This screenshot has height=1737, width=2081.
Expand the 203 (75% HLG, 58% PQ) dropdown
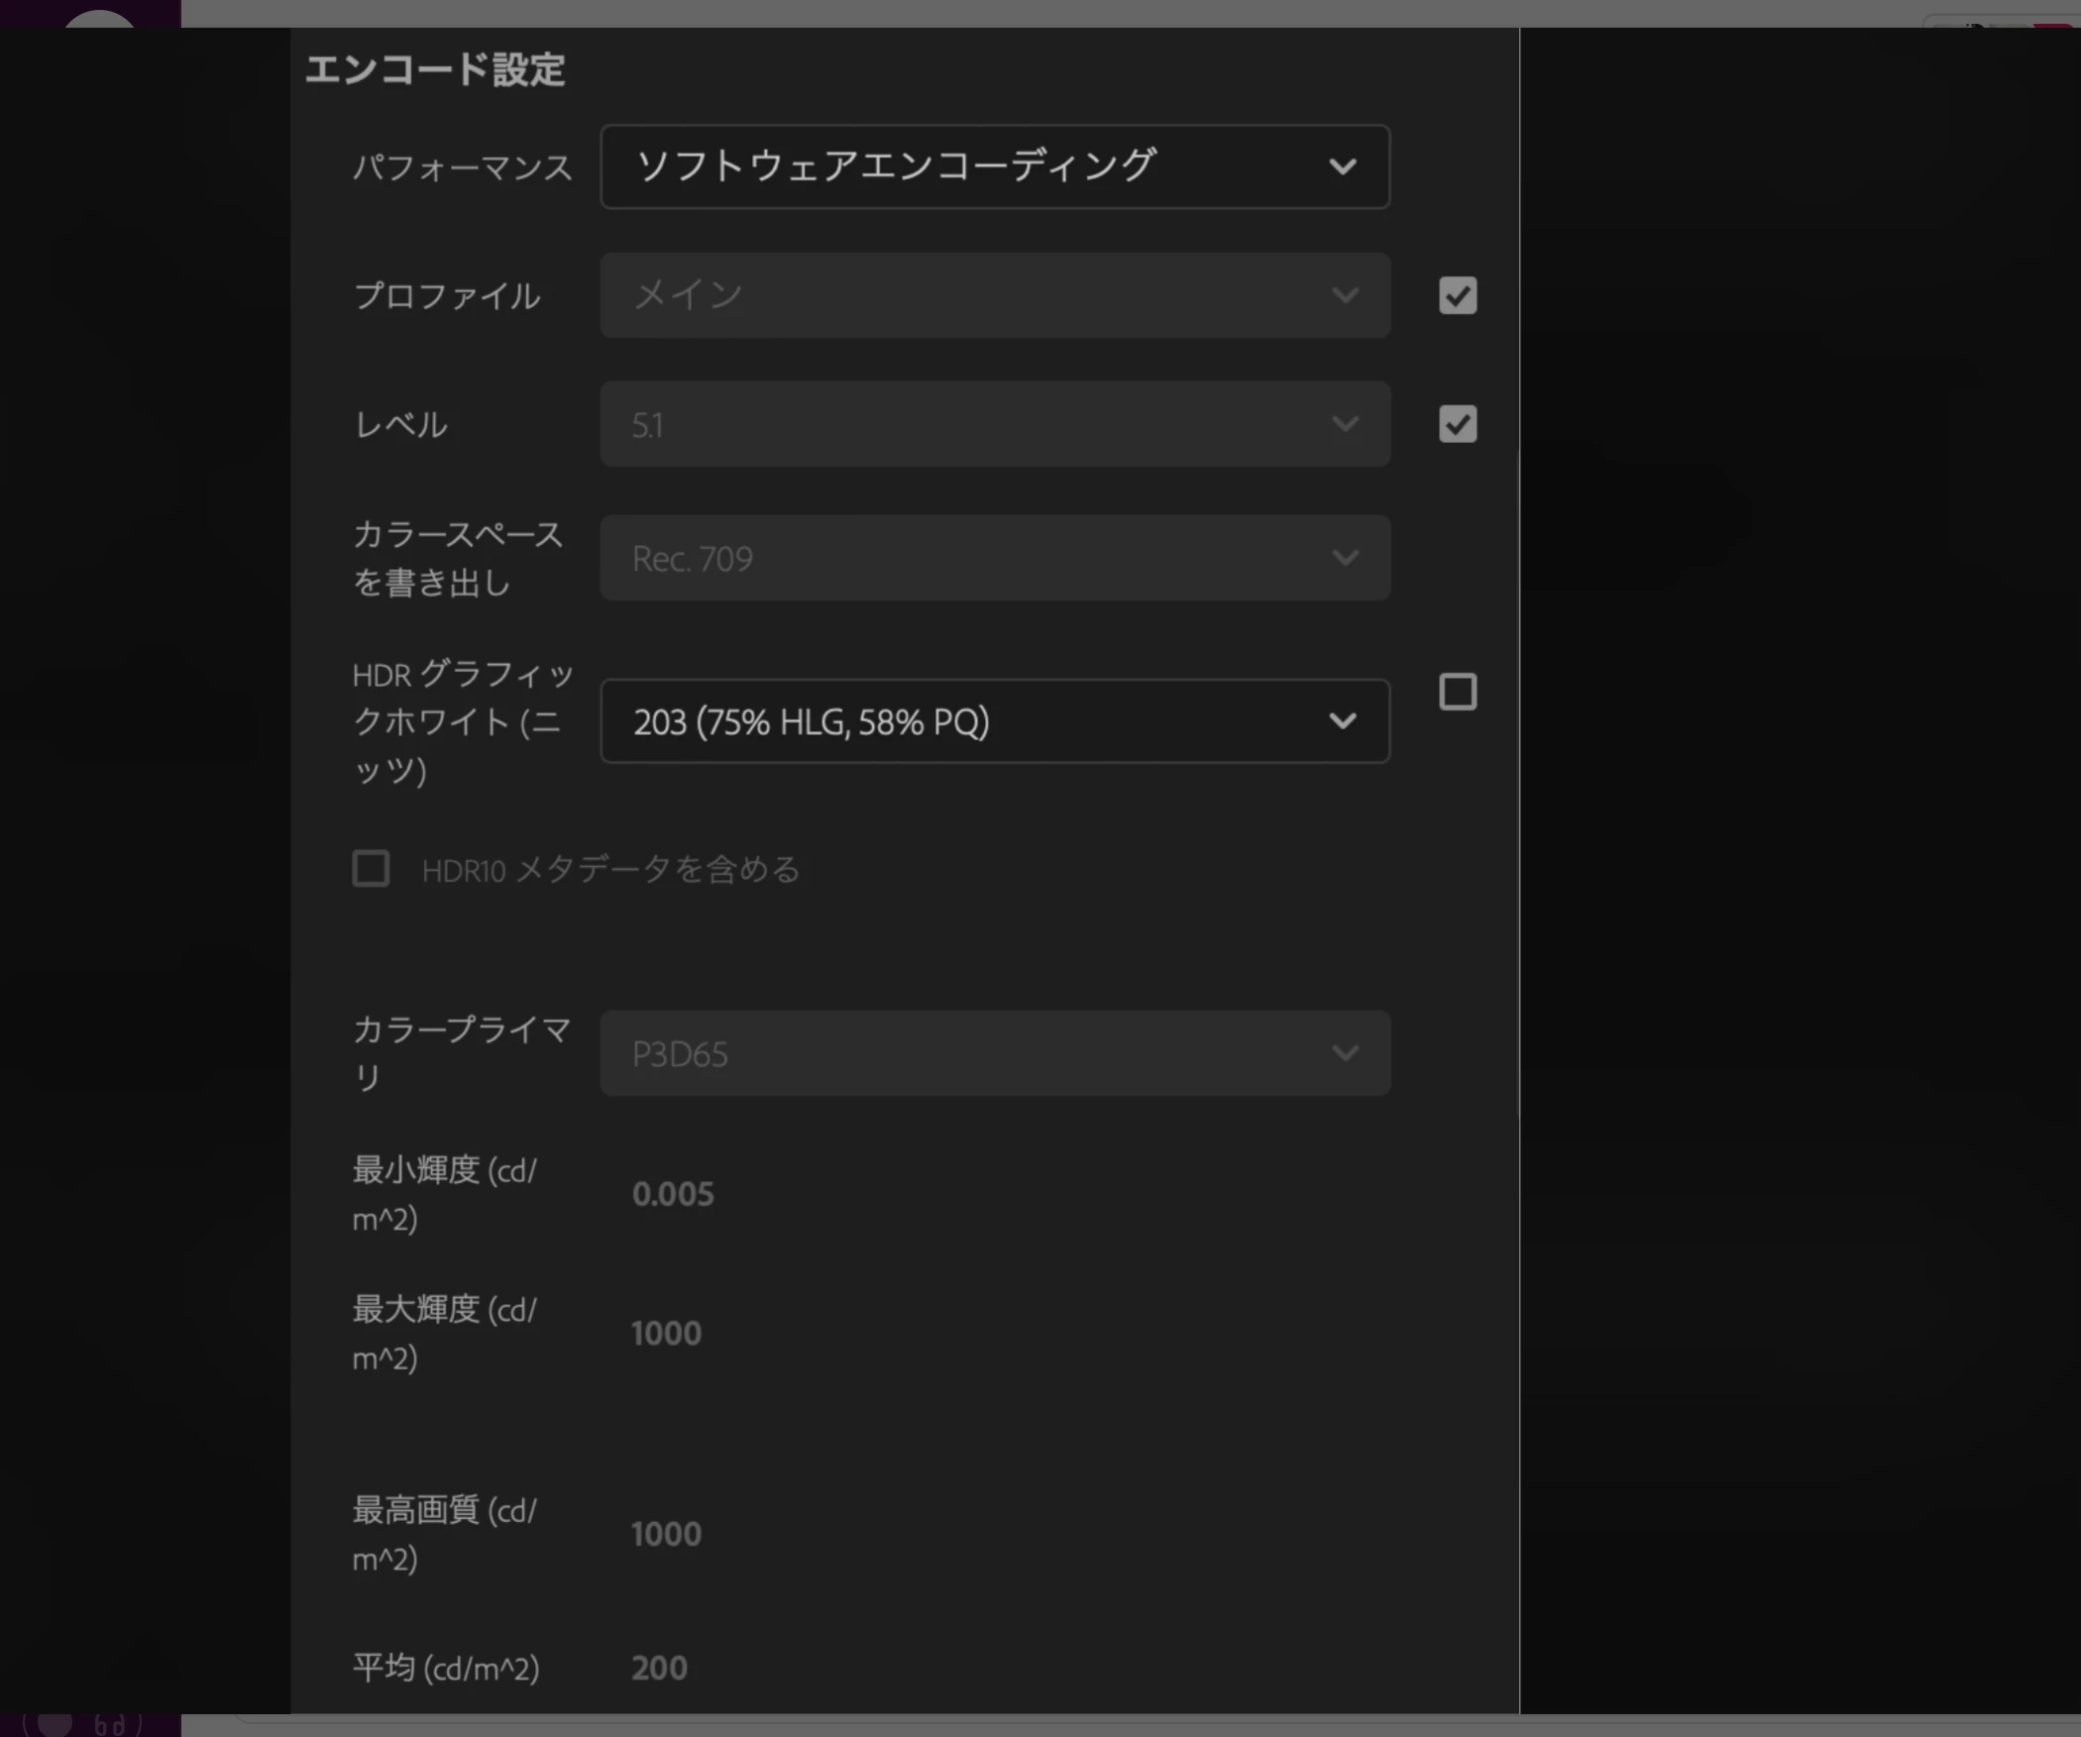click(994, 721)
